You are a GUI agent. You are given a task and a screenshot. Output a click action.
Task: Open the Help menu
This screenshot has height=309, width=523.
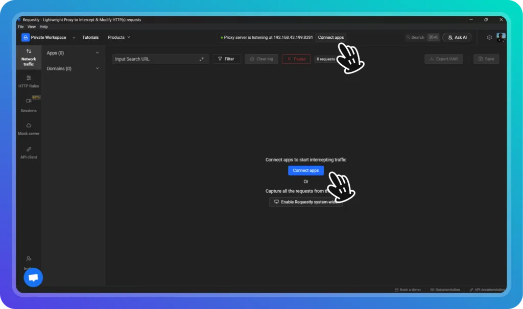(44, 27)
